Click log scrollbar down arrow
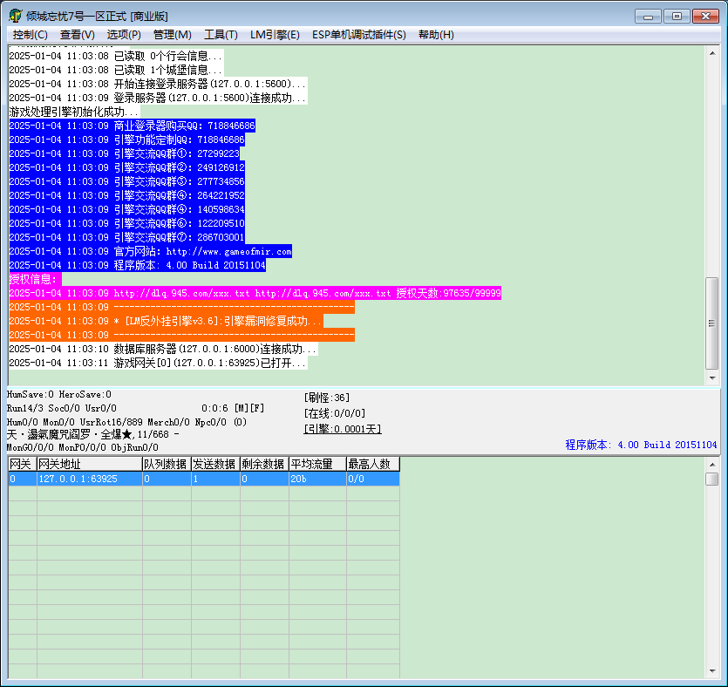The width and height of the screenshot is (728, 687). (x=711, y=378)
